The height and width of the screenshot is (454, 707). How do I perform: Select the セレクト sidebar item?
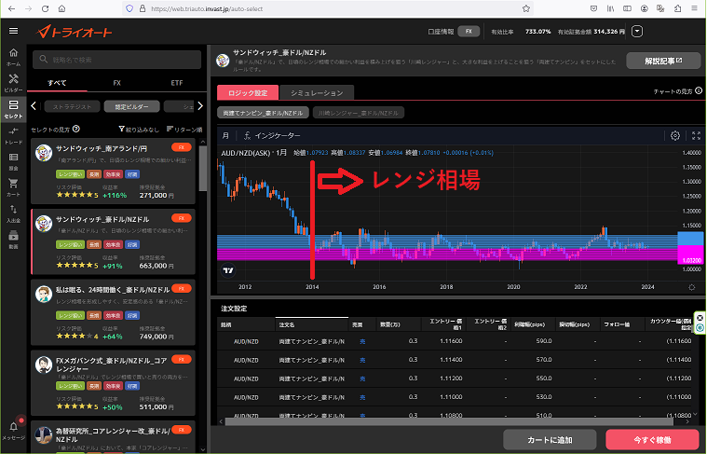[x=14, y=109]
